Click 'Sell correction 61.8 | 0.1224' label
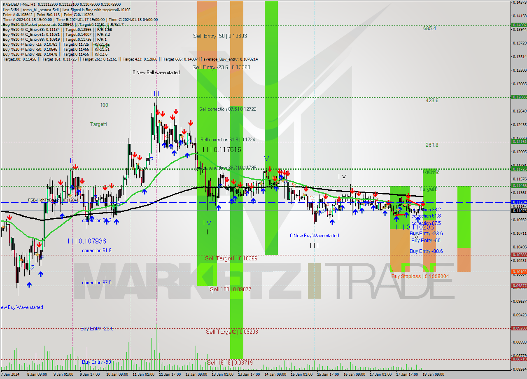Screen dimensions: 527x379 [228, 140]
